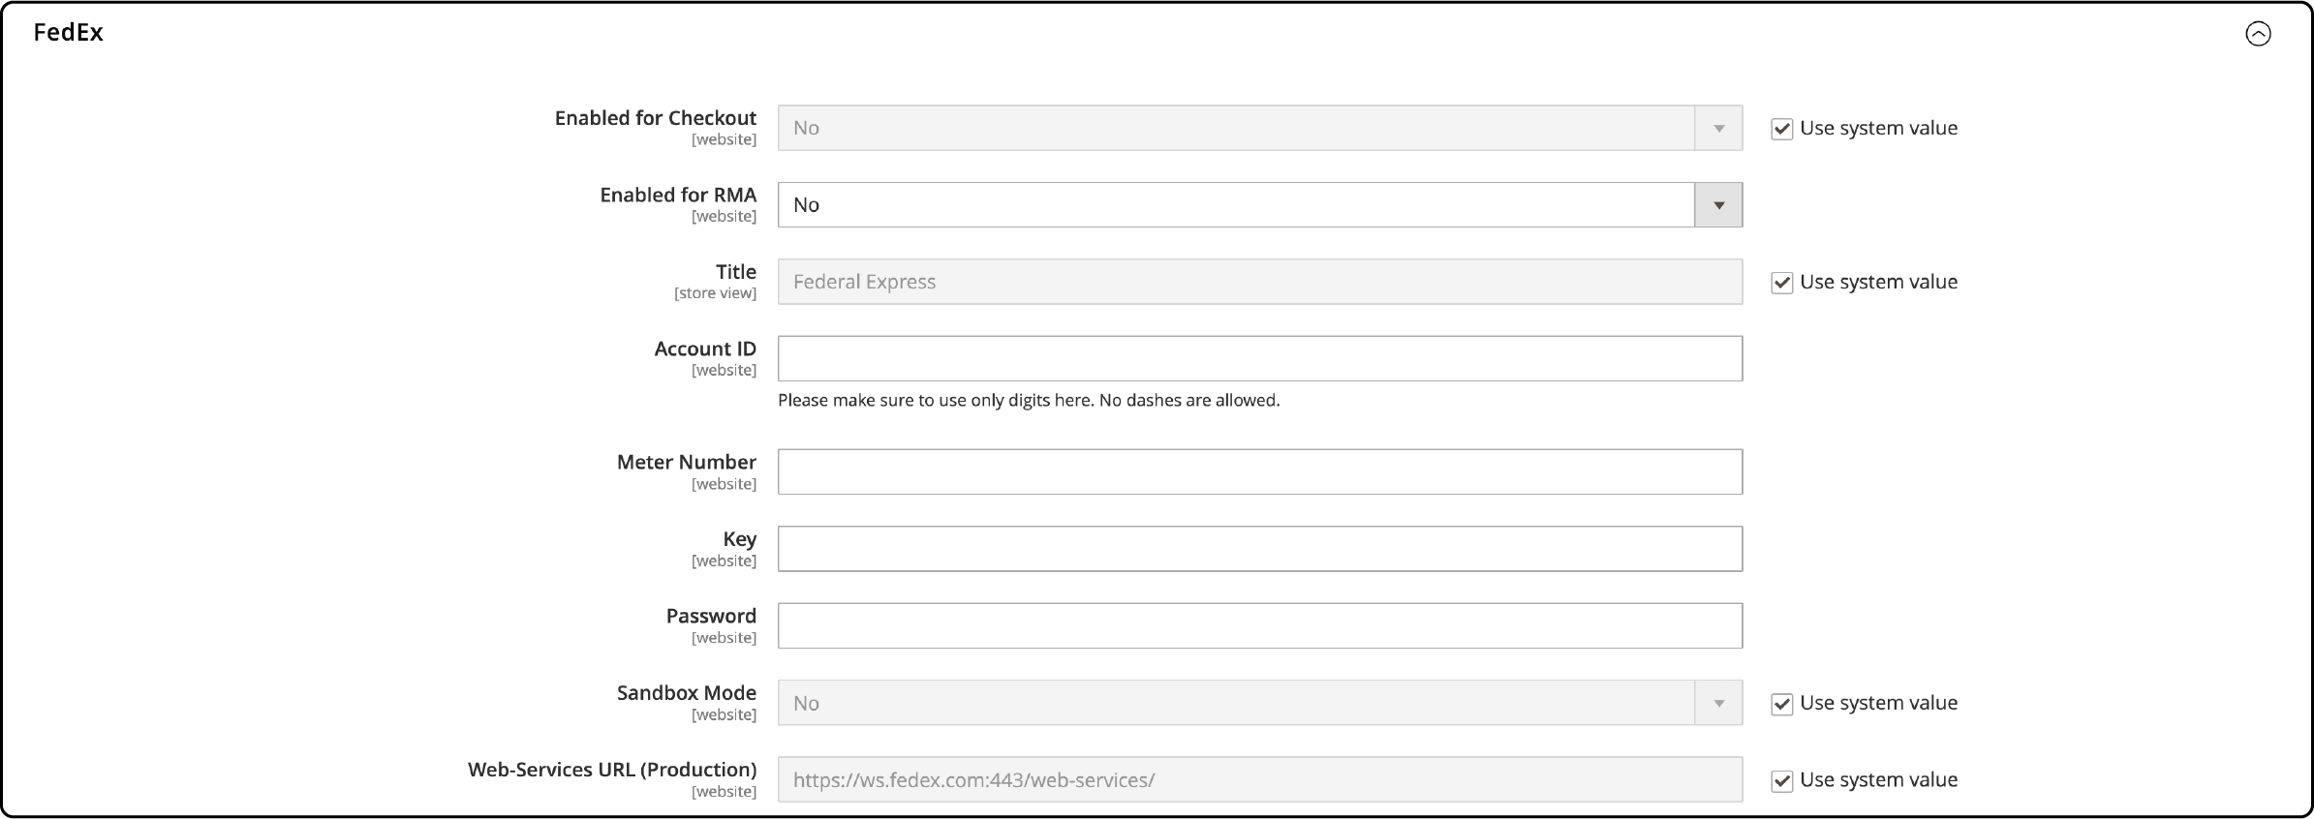The image size is (2314, 819).
Task: Click the Key input field
Action: (x=1260, y=549)
